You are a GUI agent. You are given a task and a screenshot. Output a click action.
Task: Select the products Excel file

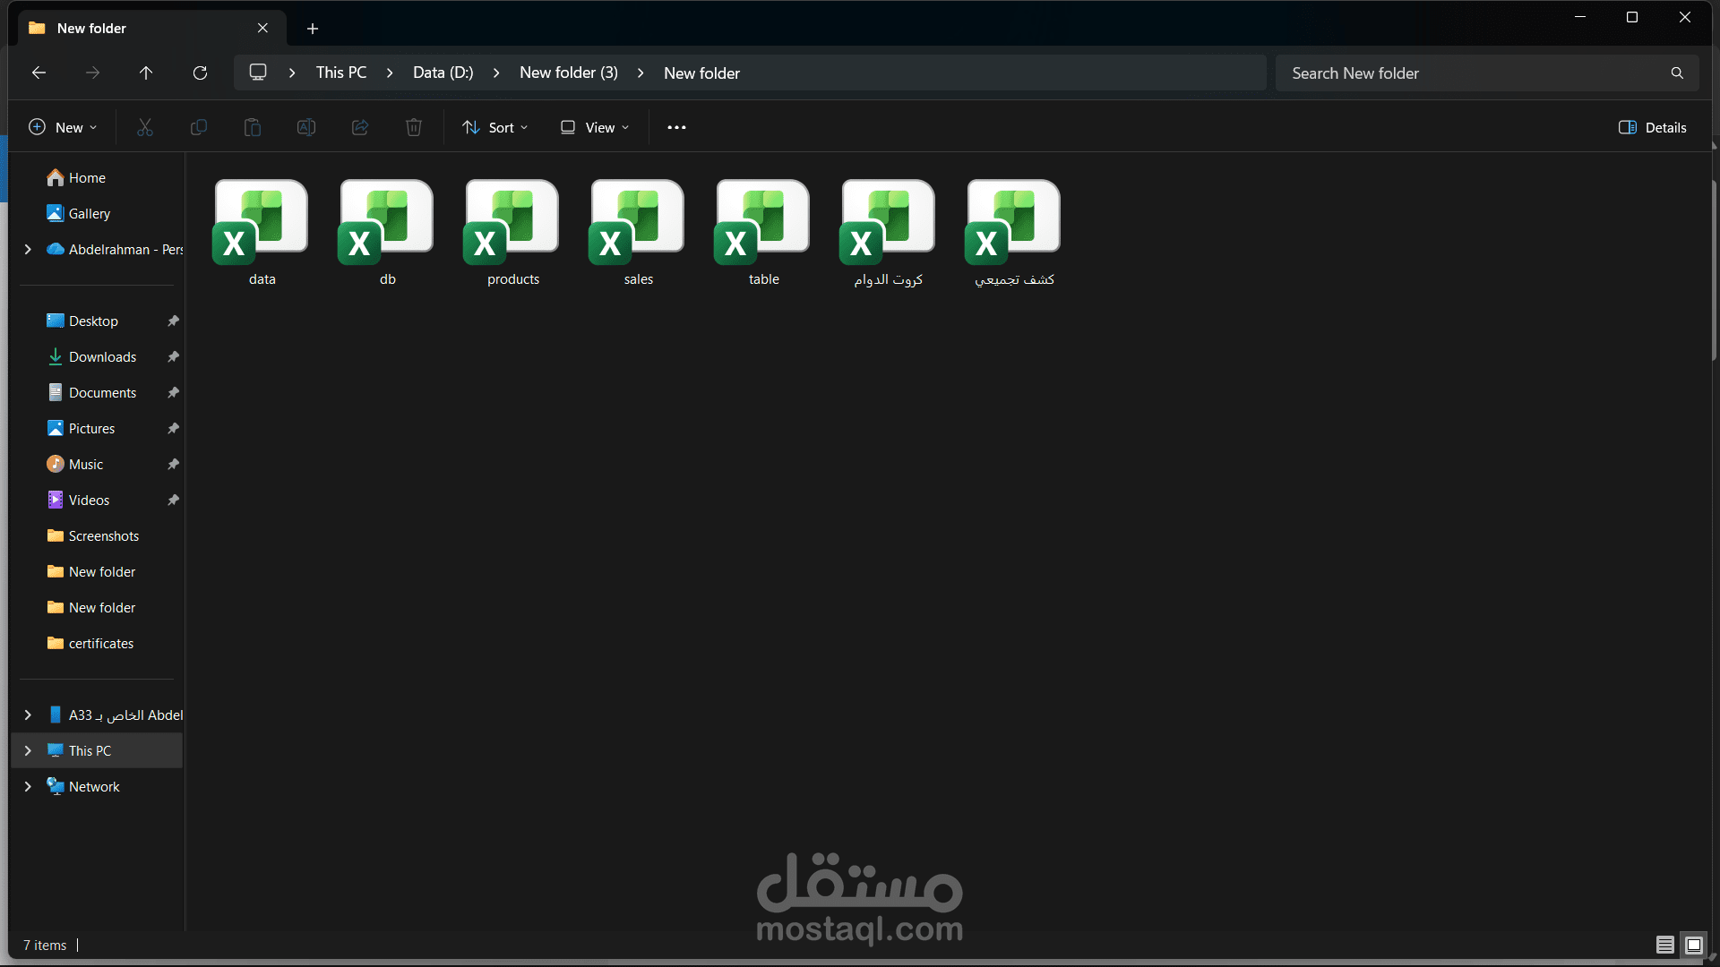tap(512, 233)
